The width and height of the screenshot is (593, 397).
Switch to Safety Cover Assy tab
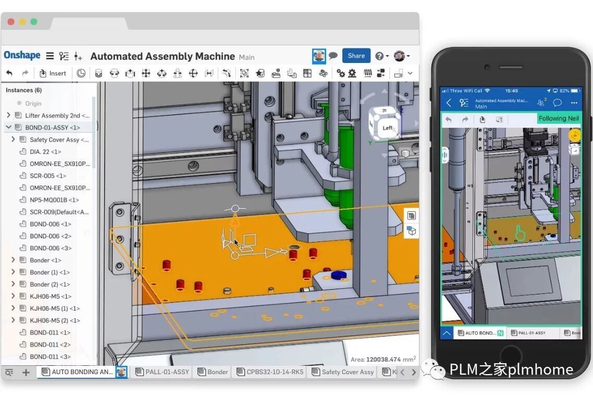[x=343, y=372]
